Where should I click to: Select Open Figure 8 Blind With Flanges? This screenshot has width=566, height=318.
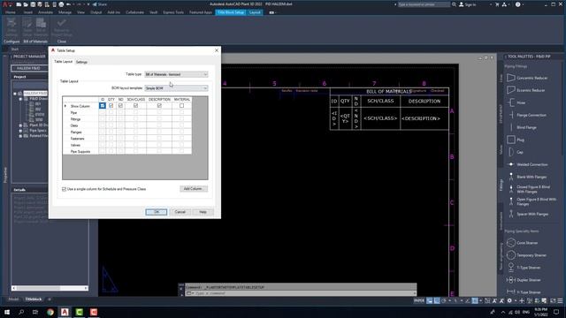tap(532, 201)
